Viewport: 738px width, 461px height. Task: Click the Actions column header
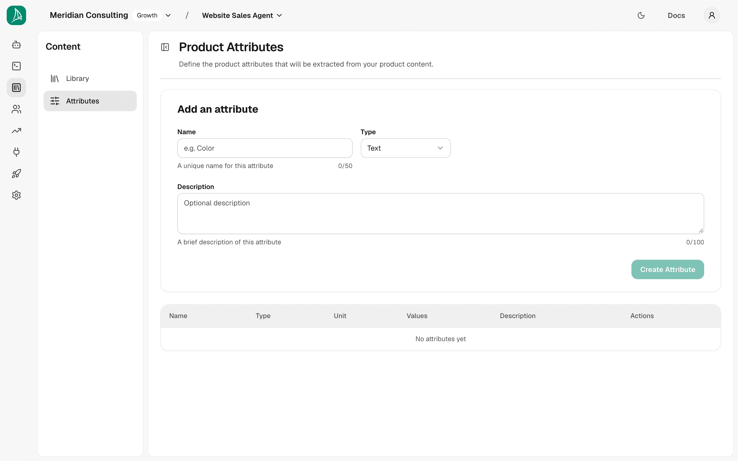click(x=642, y=316)
